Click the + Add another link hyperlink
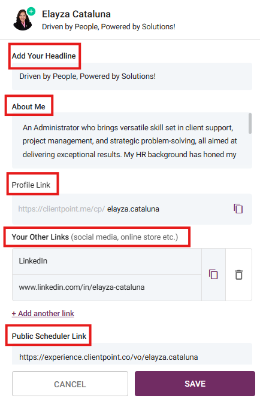The image size is (260, 398). point(43,314)
